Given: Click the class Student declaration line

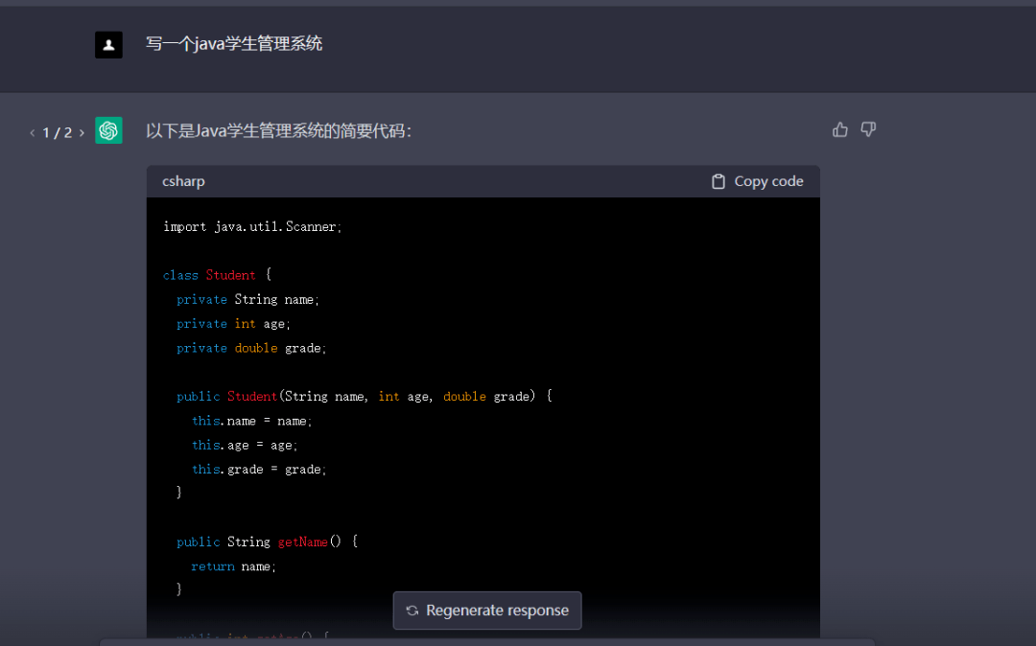Looking at the screenshot, I should pos(217,275).
